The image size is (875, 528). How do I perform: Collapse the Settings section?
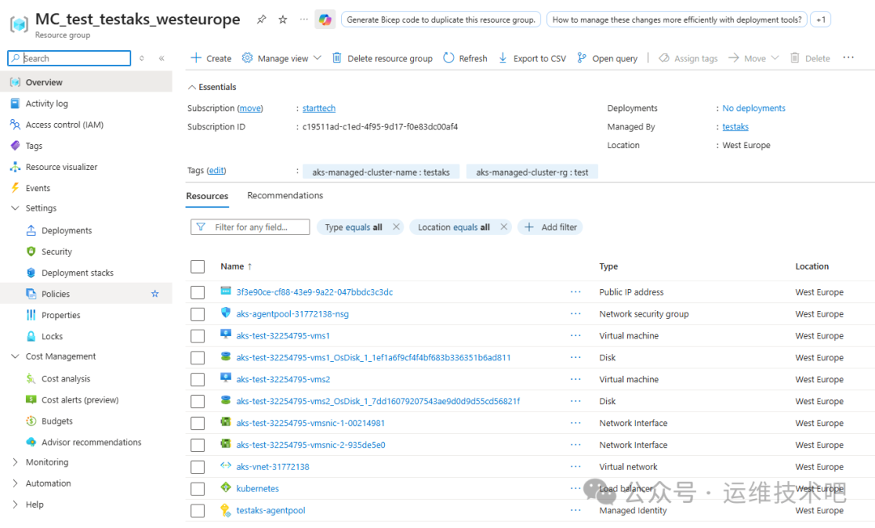coord(15,208)
